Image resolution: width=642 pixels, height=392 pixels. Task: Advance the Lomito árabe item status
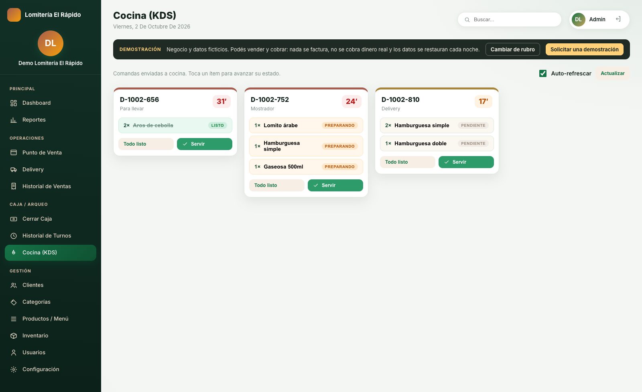(306, 126)
